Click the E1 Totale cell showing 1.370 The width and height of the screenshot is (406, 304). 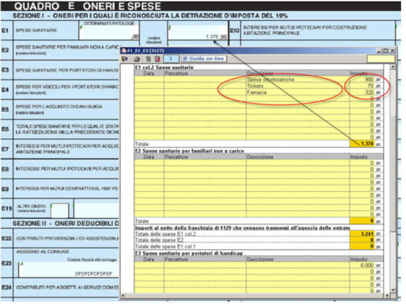pyautogui.click(x=362, y=144)
